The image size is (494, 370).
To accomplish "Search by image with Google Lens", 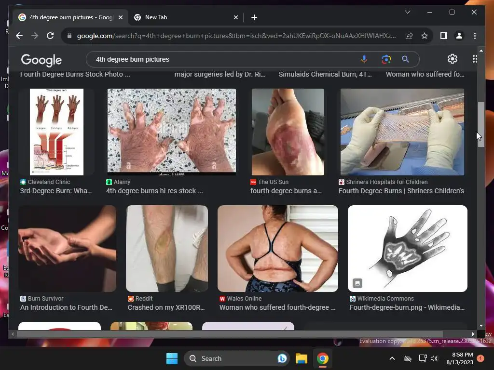I will click(386, 59).
